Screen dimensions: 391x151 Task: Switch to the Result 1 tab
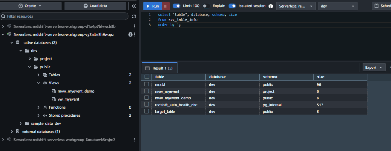tap(159, 68)
